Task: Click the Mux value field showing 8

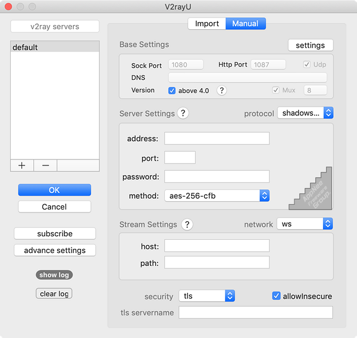Action: coord(315,90)
